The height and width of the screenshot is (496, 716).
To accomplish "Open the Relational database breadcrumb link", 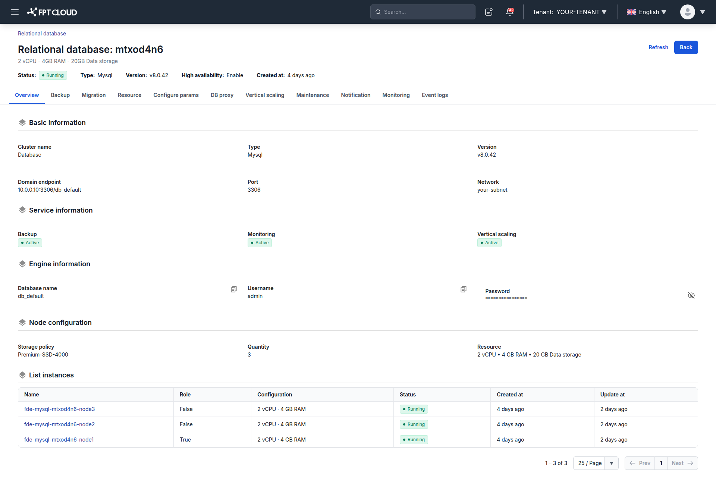I will pyautogui.click(x=42, y=34).
